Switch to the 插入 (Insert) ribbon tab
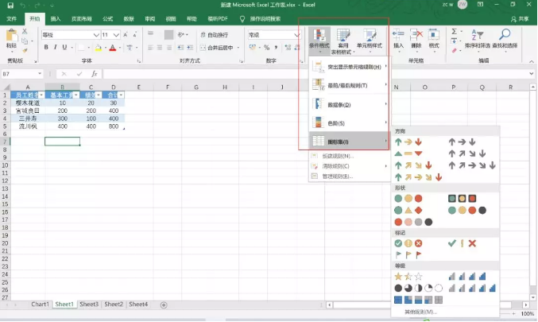 (56, 19)
